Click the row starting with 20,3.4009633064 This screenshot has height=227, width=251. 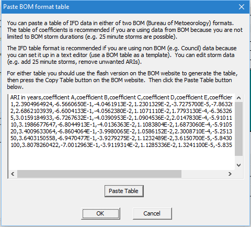121,131
